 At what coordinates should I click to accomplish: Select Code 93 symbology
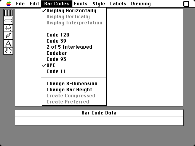[74, 59]
